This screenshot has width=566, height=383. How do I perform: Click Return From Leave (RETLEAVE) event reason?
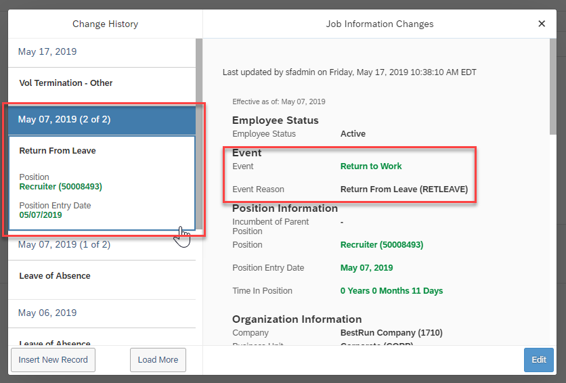[x=404, y=189]
